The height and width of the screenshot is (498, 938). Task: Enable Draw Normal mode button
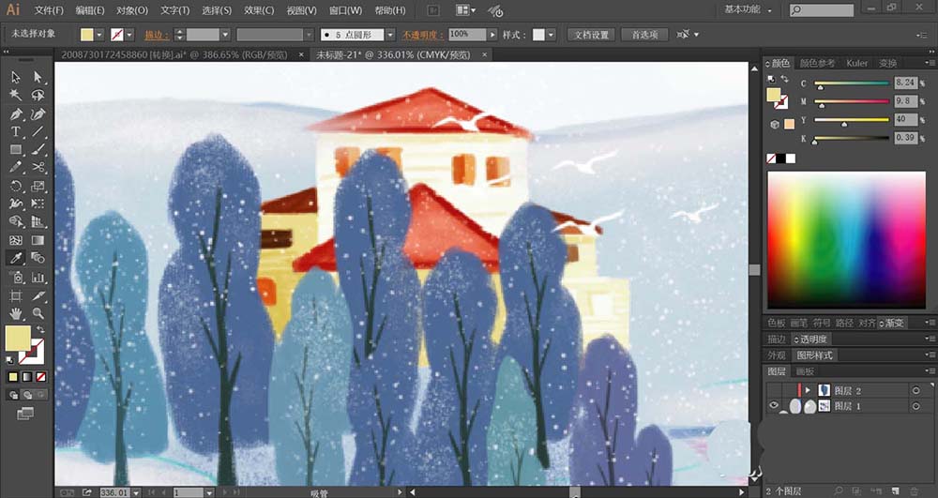[x=13, y=395]
